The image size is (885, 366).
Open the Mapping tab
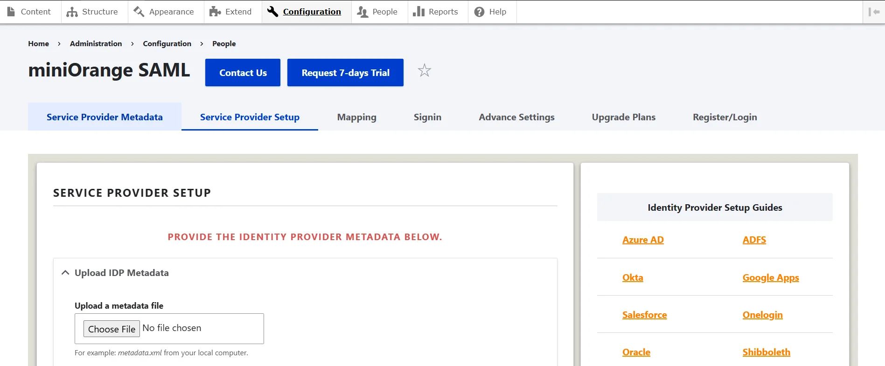356,117
